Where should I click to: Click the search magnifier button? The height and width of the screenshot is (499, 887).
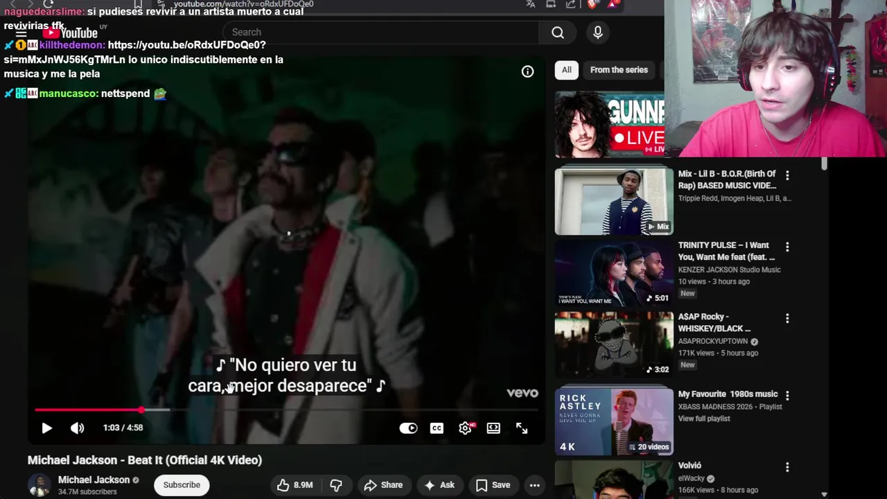[x=558, y=32]
